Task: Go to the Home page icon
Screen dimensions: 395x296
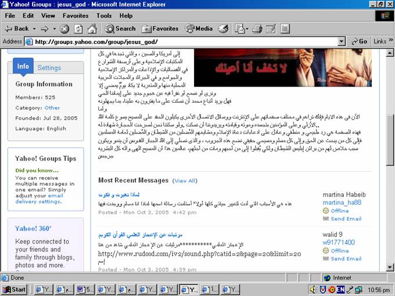Action: point(92,29)
